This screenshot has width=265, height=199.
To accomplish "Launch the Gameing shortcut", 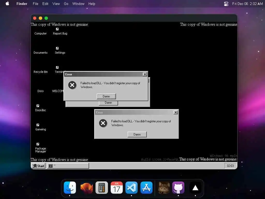I will tap(40, 127).
